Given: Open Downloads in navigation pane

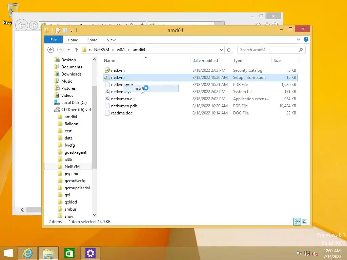Looking at the screenshot, I should [71, 74].
